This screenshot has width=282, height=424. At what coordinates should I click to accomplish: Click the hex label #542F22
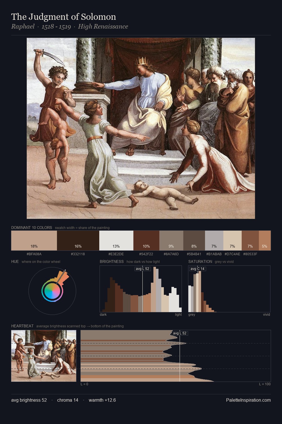(x=146, y=254)
